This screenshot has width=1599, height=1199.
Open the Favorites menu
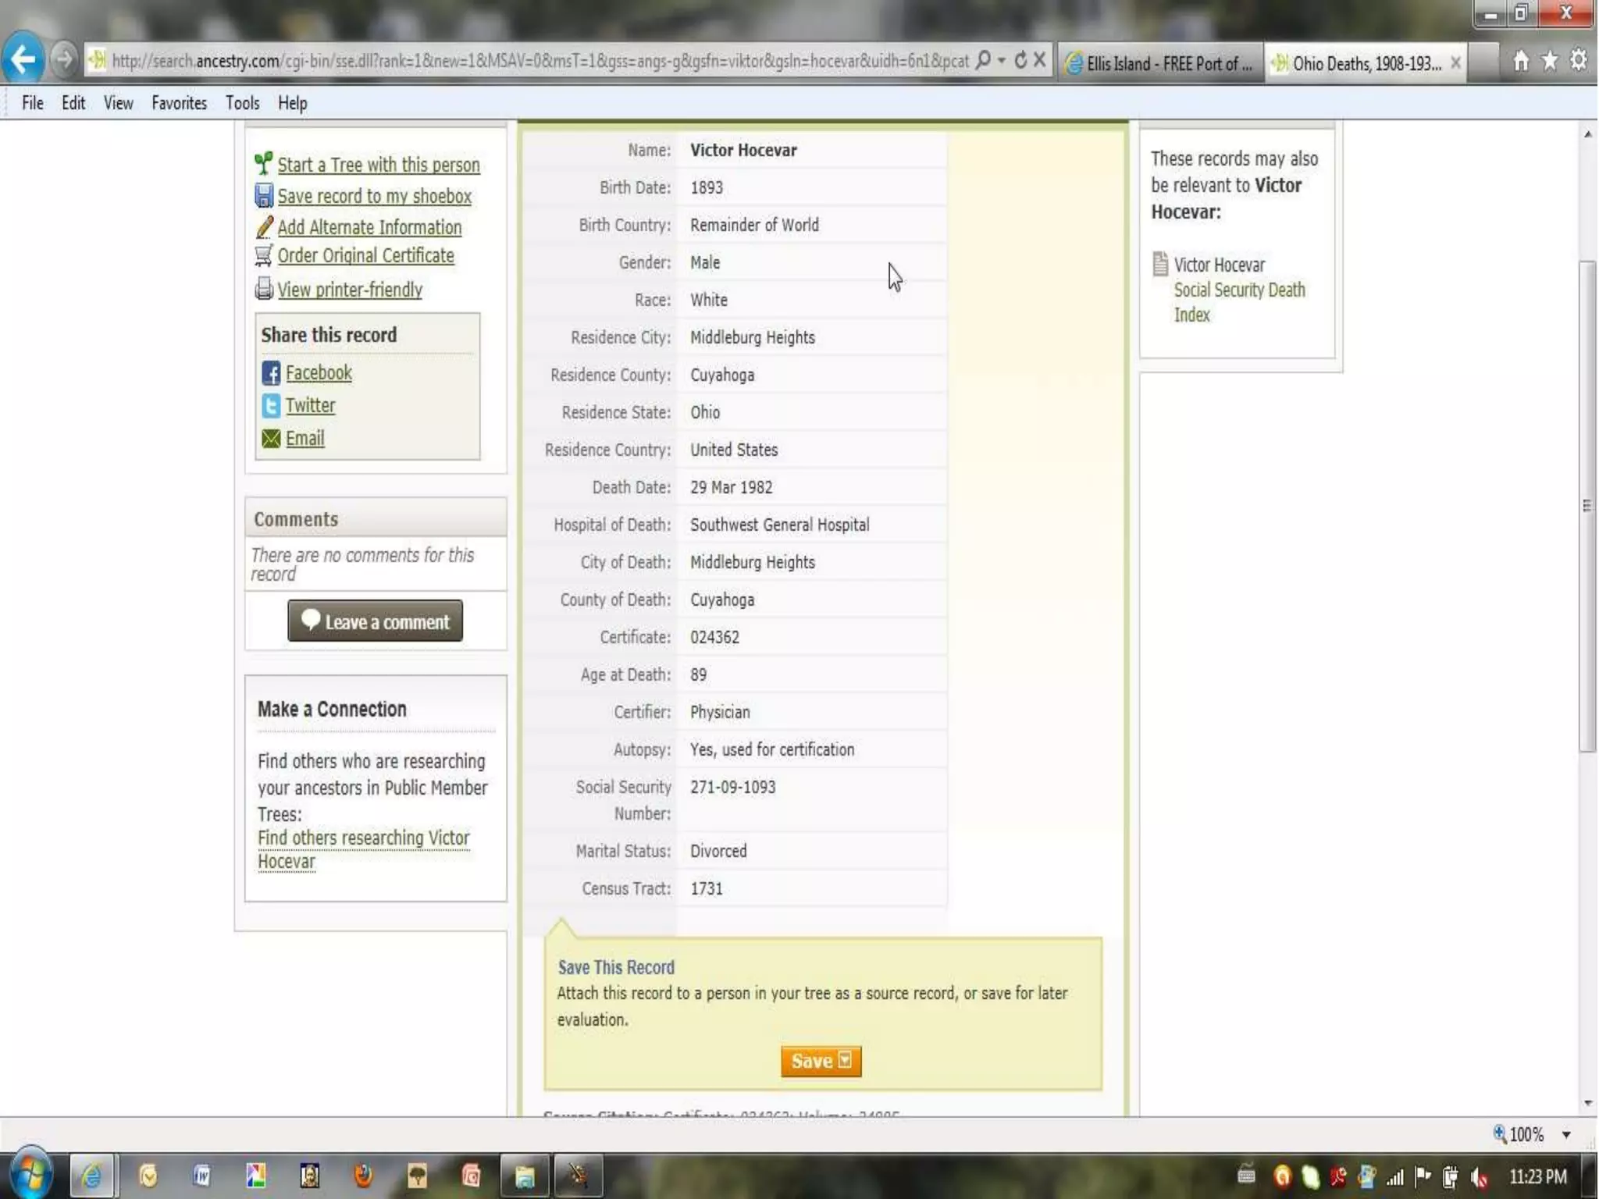tap(179, 103)
